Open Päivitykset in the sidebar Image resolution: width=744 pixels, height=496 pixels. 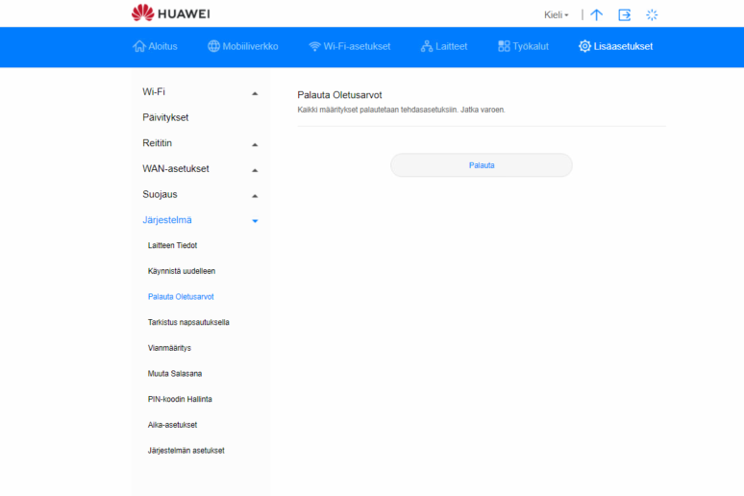pyautogui.click(x=165, y=117)
